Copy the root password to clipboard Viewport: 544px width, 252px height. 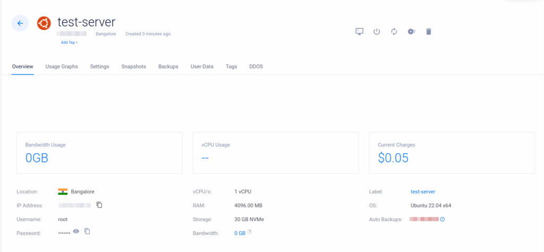tap(88, 231)
